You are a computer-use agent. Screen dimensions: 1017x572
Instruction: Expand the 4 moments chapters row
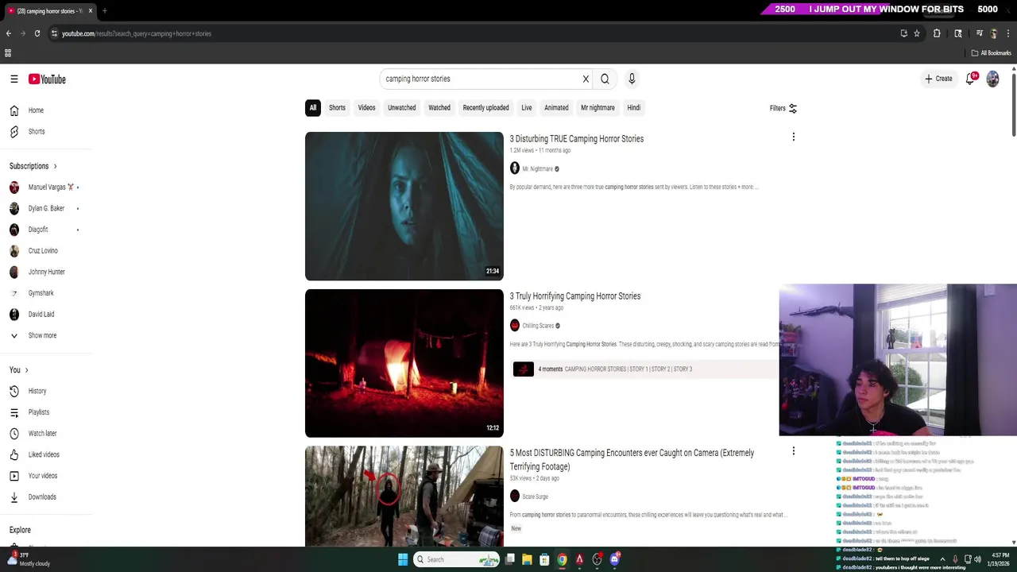pyautogui.click(x=645, y=369)
